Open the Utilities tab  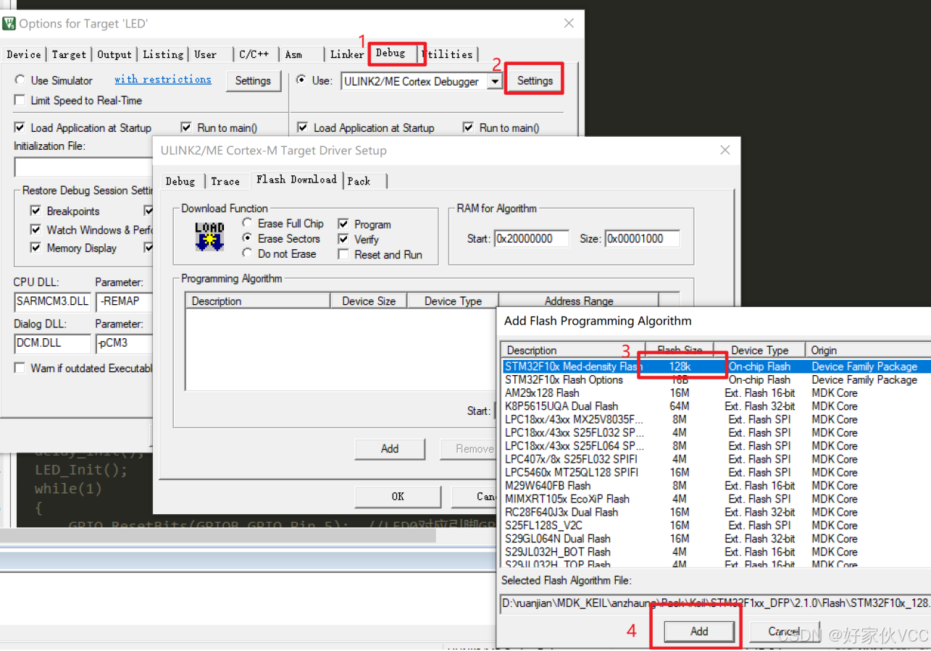449,54
